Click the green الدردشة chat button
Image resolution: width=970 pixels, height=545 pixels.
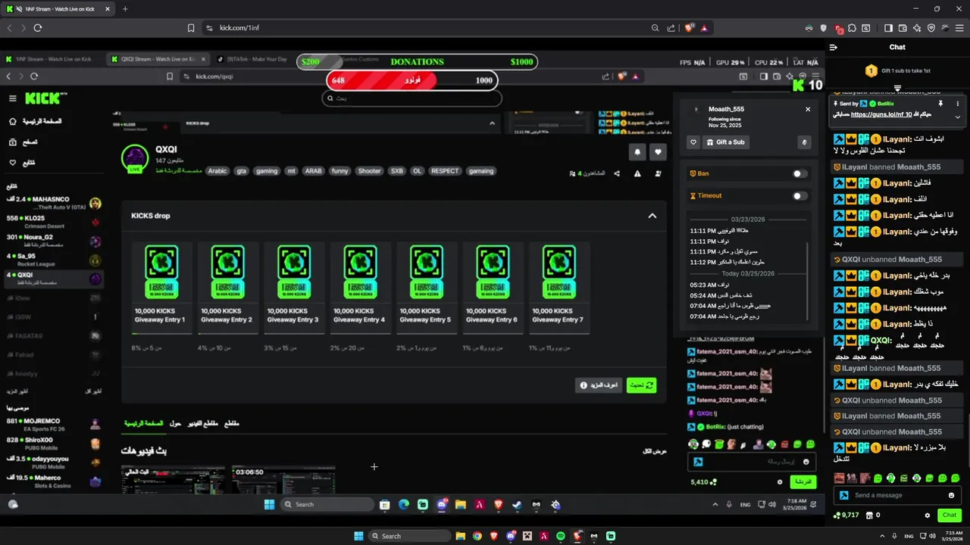point(803,481)
